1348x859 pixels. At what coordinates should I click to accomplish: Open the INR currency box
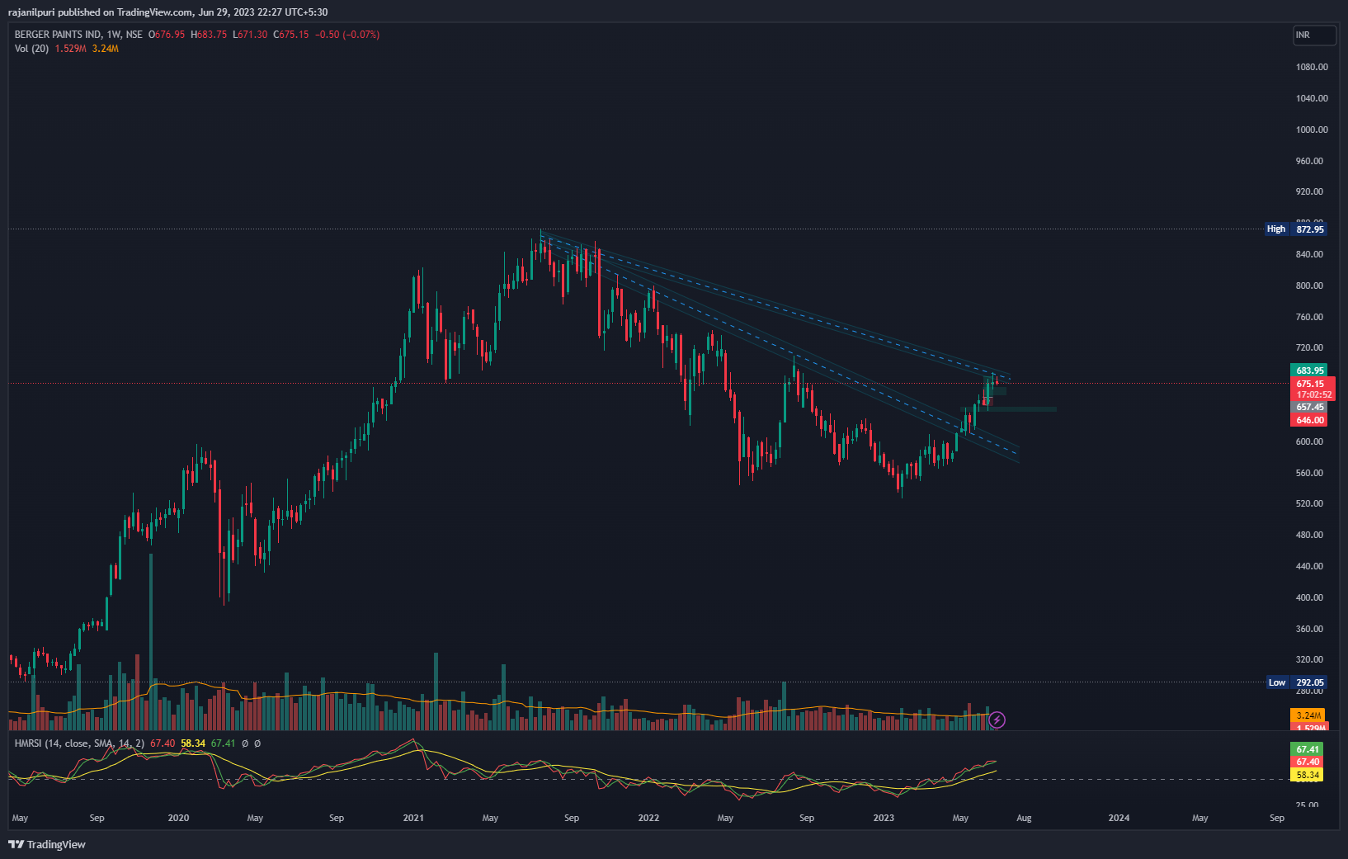pyautogui.click(x=1314, y=35)
